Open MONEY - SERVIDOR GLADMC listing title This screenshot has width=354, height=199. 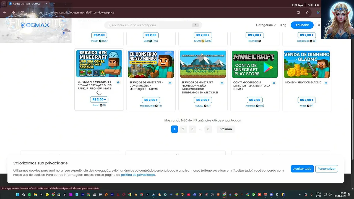tap(303, 82)
